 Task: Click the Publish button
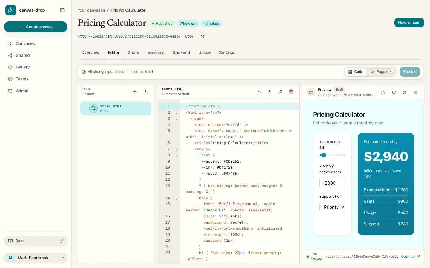410,72
